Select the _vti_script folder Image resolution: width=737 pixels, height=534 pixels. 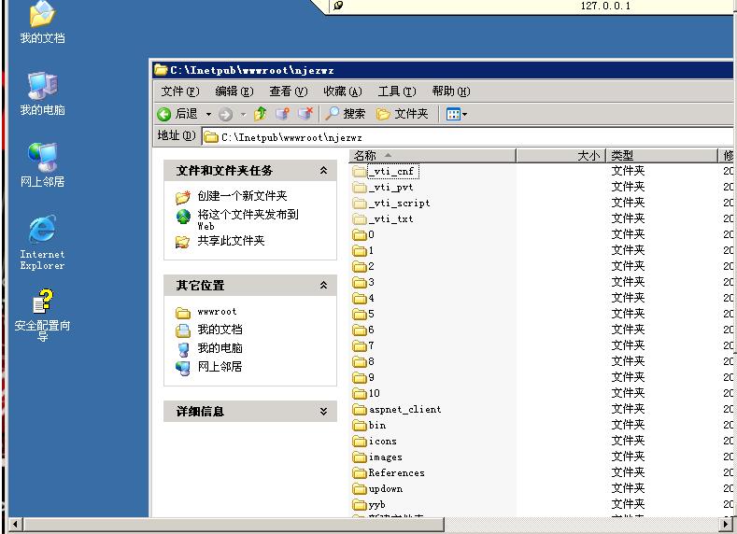pyautogui.click(x=391, y=203)
